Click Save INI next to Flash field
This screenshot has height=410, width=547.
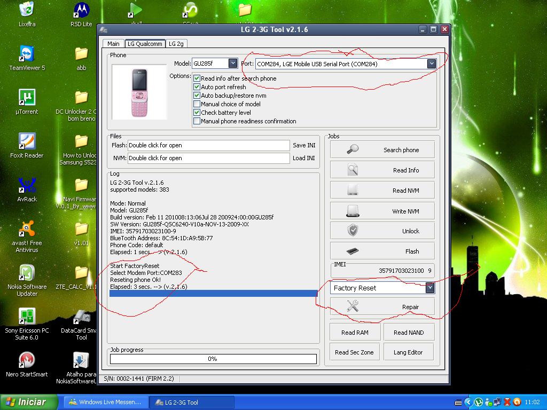(x=304, y=145)
